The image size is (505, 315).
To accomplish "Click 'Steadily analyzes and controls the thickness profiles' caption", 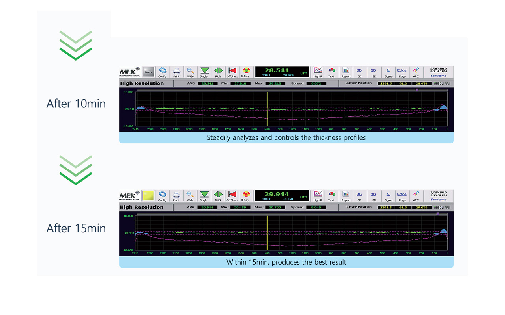I will [x=286, y=138].
